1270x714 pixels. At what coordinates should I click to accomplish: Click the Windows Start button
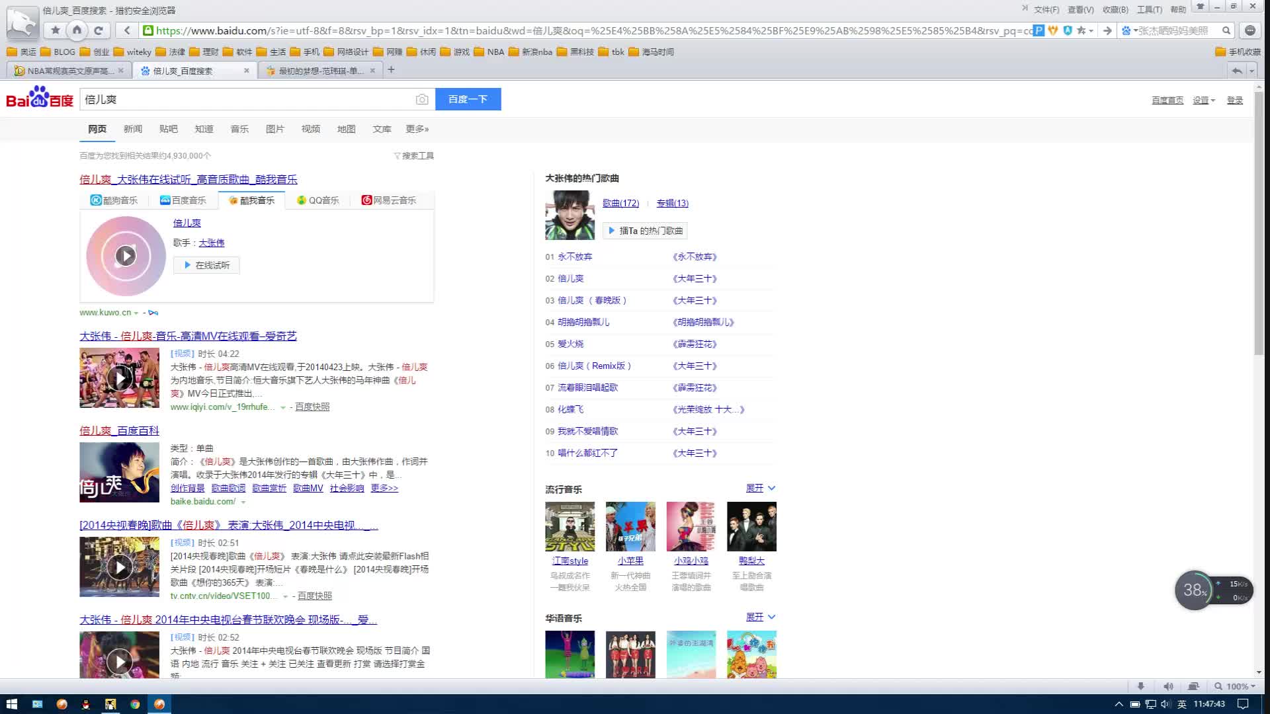pos(11,704)
